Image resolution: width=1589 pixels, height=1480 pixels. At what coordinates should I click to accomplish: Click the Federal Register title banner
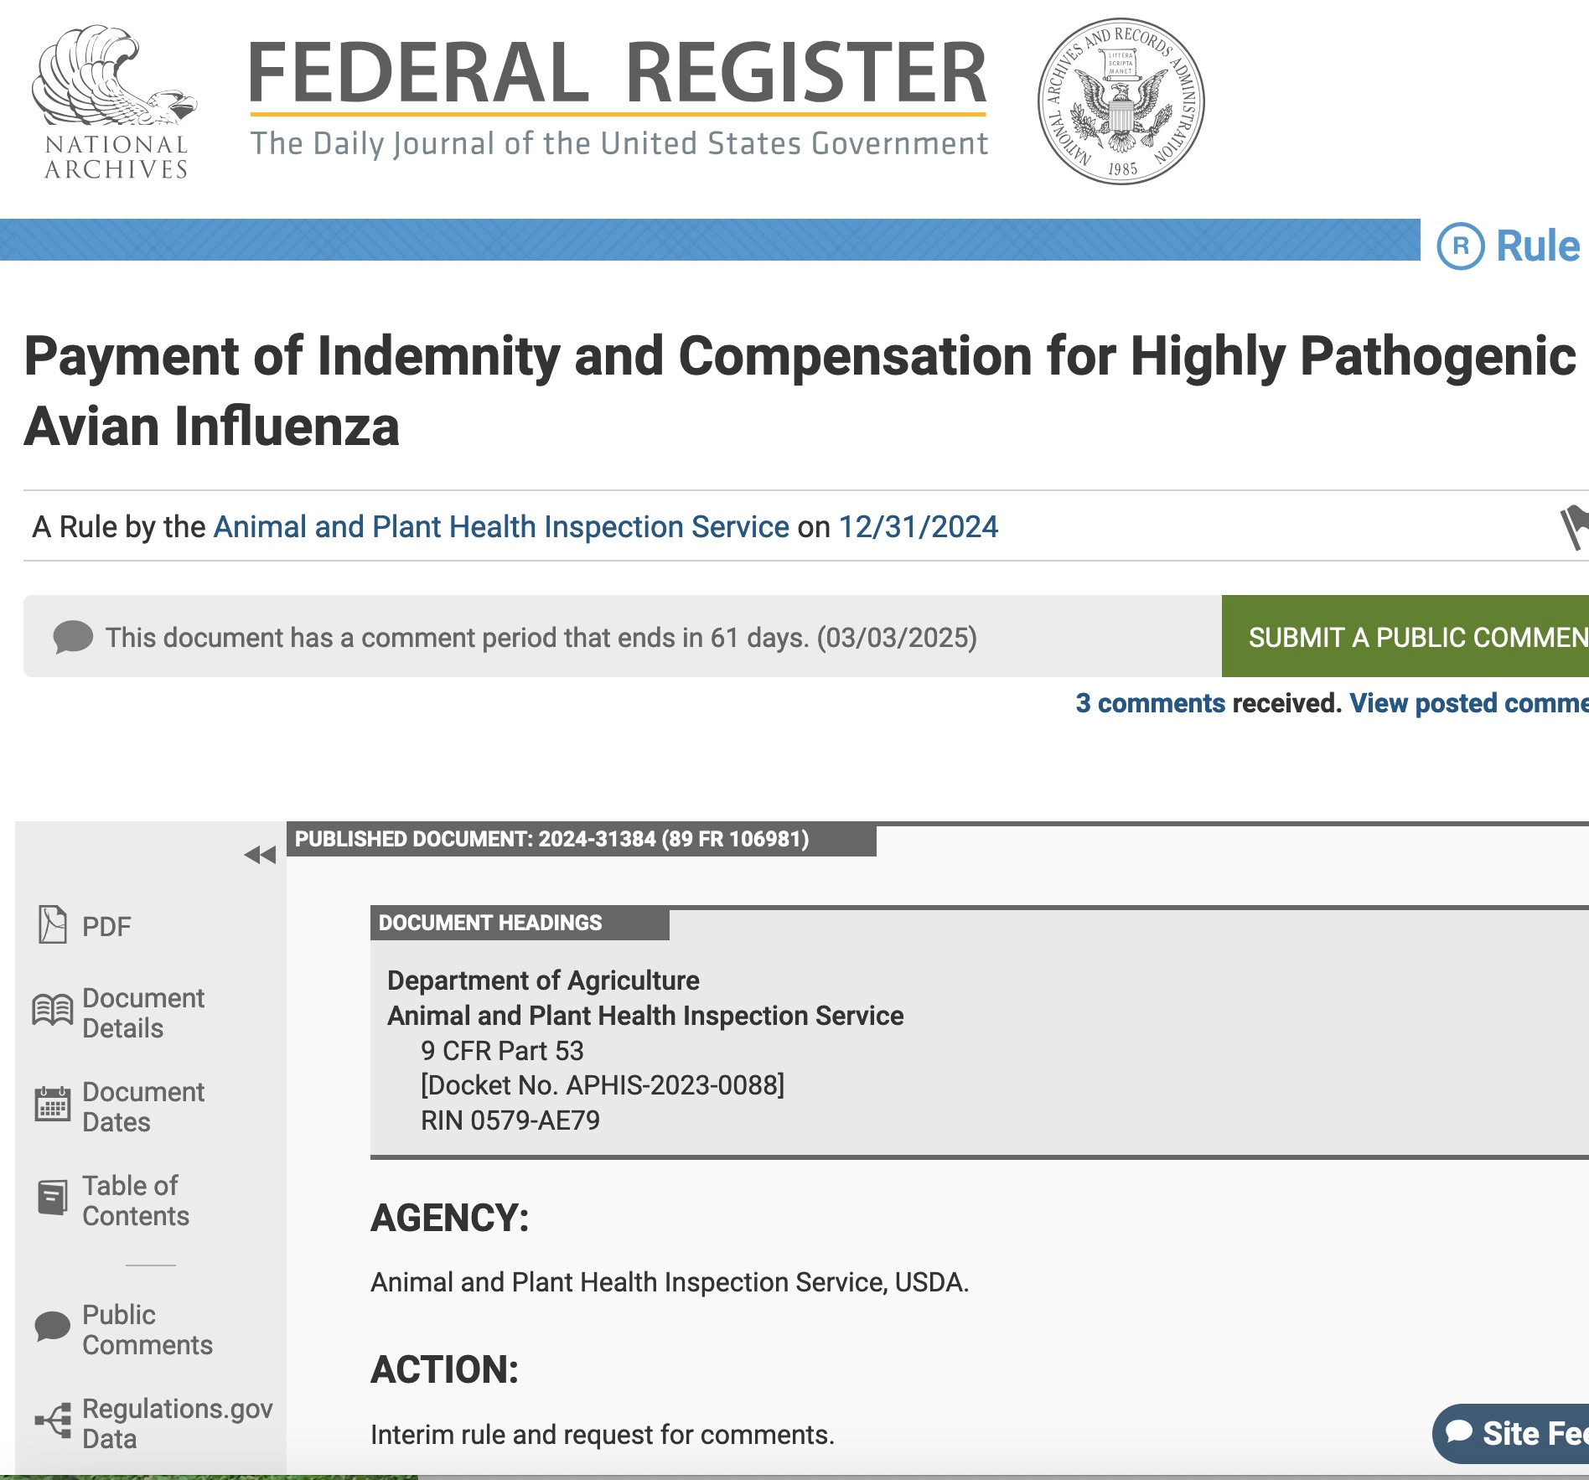click(619, 98)
